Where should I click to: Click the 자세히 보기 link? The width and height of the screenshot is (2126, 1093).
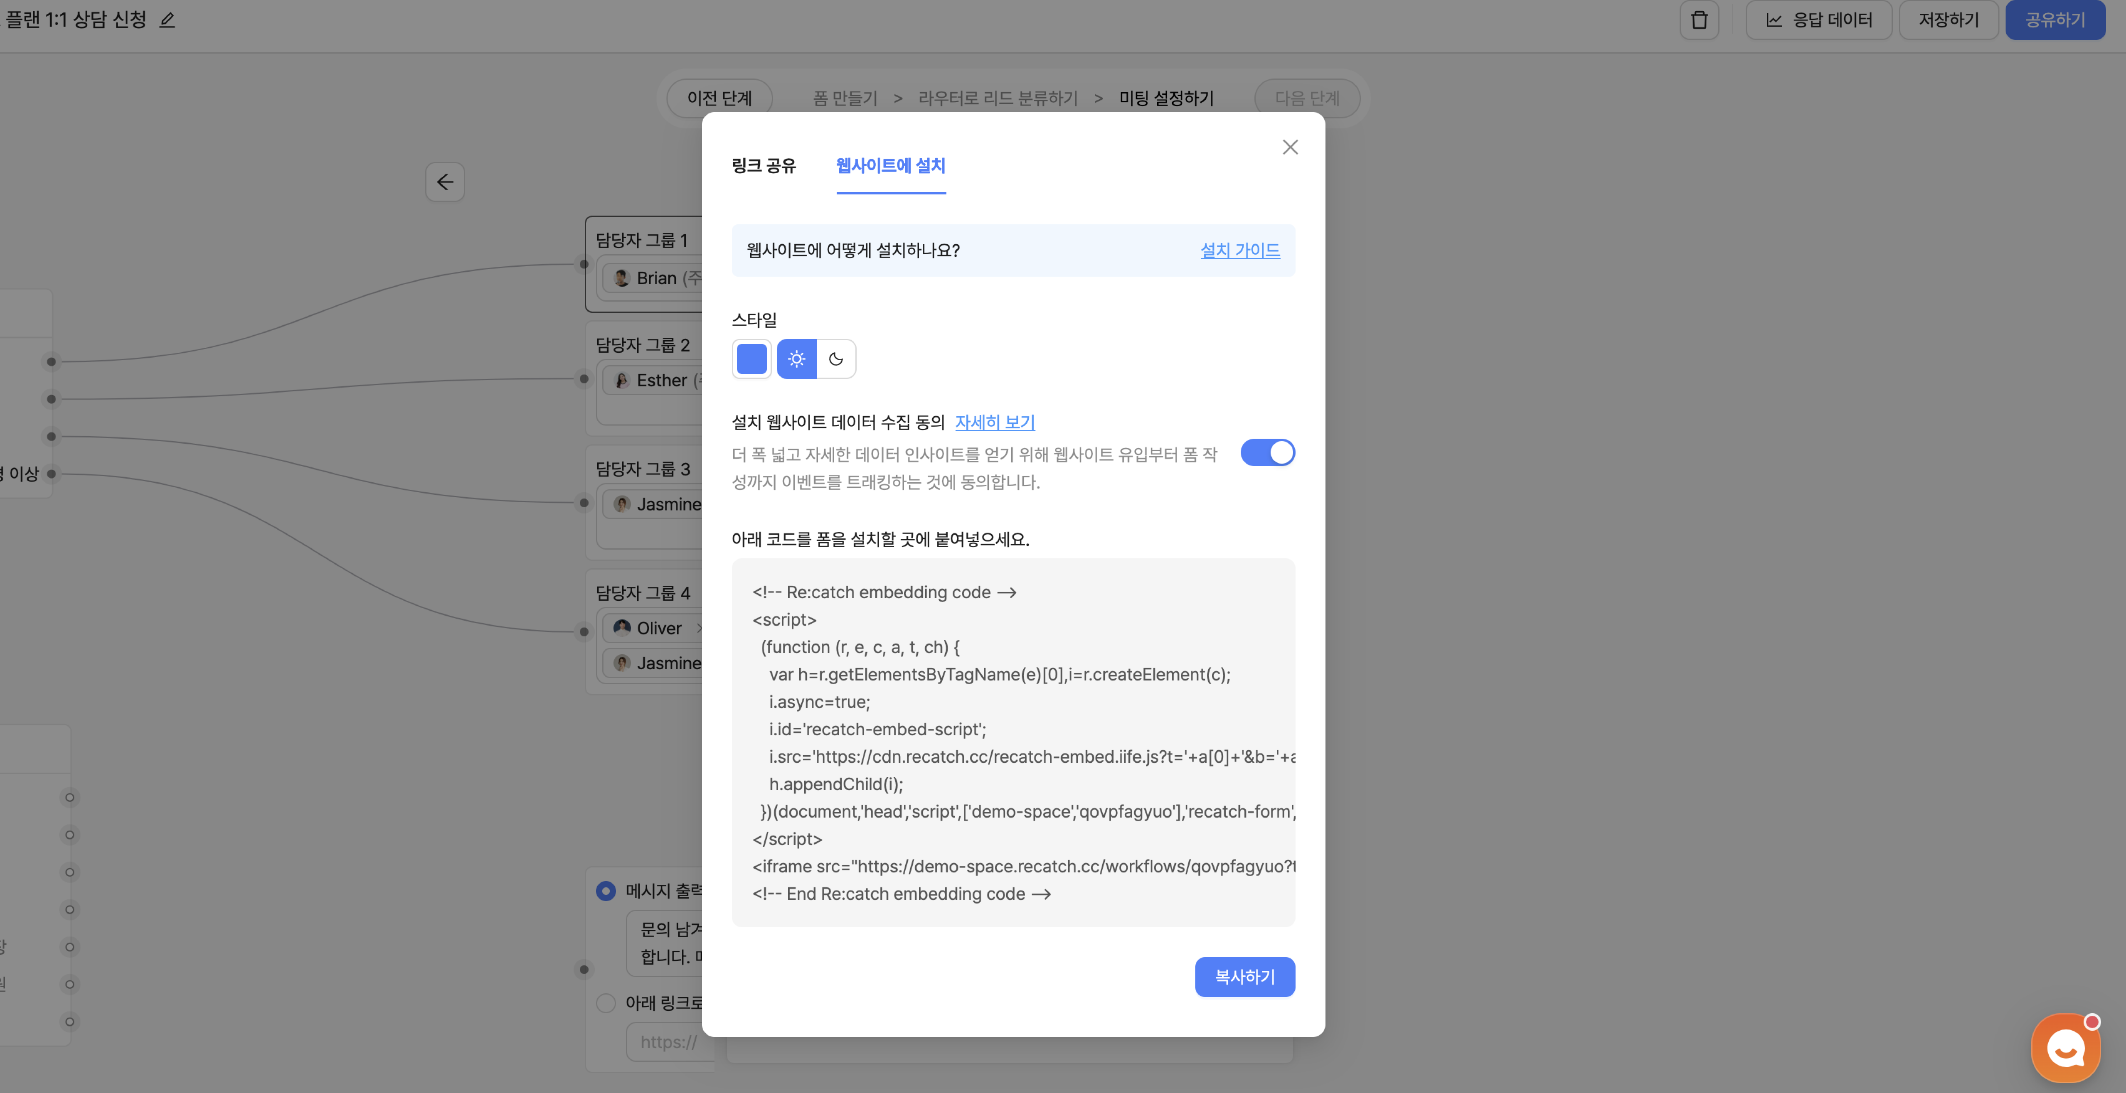(x=995, y=422)
